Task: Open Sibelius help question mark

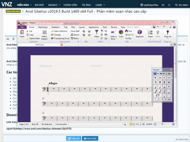Action: [174, 27]
